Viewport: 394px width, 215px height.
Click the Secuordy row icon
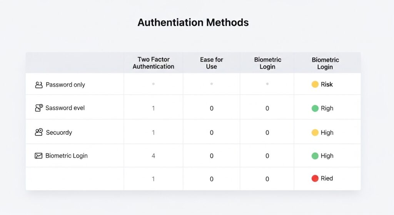click(x=39, y=132)
